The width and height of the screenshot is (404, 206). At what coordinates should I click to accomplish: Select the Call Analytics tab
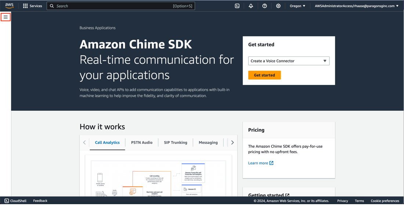coord(107,143)
